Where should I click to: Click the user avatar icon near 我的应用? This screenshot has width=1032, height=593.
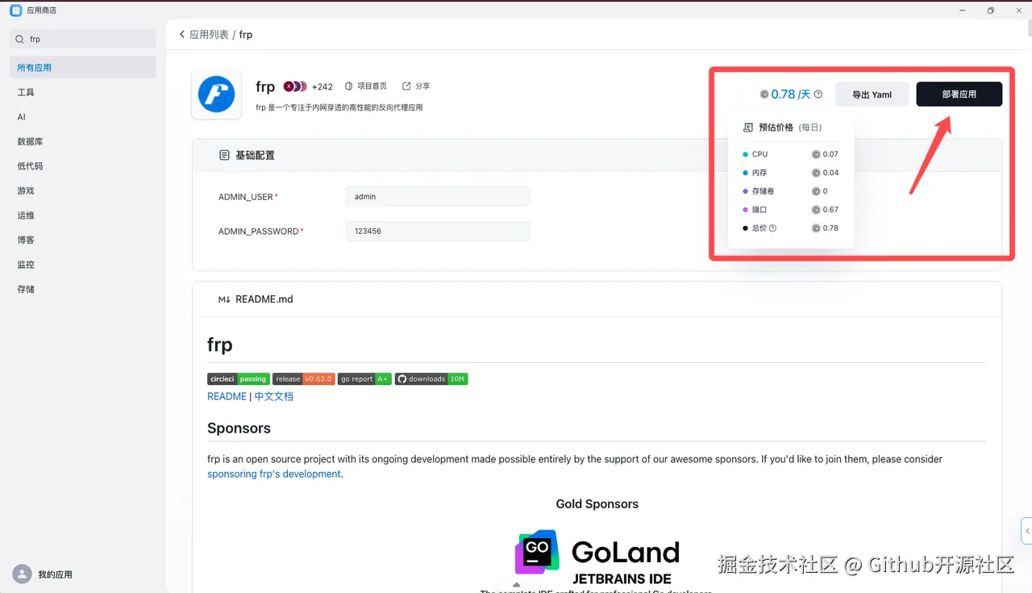tap(22, 574)
